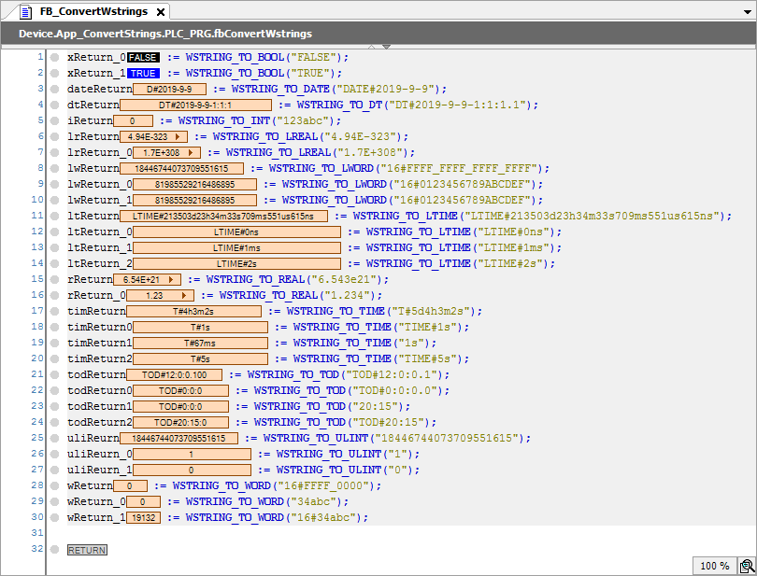Expand the rReturn 6.54E+21 value arrow
The image size is (757, 576).
point(178,279)
